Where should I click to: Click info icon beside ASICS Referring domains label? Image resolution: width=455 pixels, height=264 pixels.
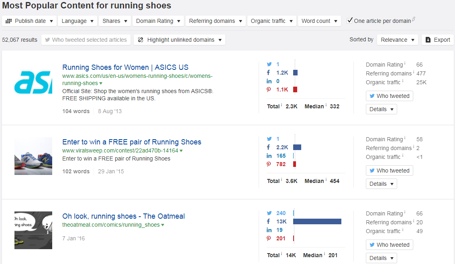point(414,72)
